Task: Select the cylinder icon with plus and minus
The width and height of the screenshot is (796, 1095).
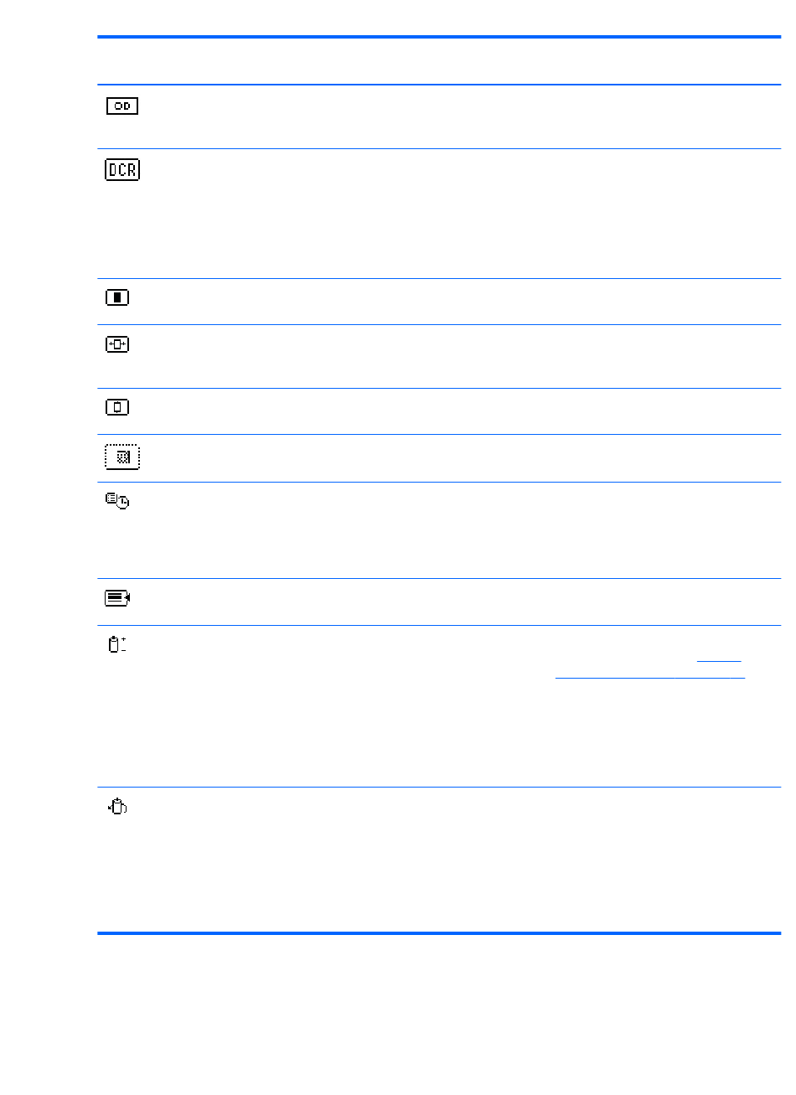Action: tap(117, 645)
